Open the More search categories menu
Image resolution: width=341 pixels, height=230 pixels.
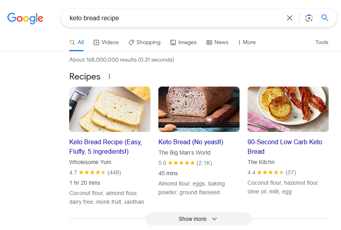(x=247, y=42)
